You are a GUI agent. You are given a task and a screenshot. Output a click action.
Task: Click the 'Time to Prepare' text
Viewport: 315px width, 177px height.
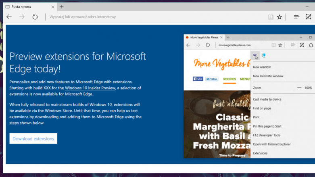(x=232, y=155)
